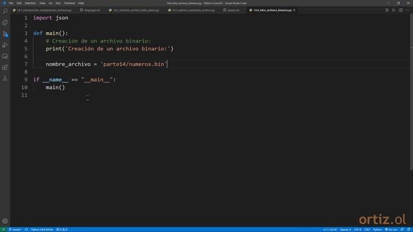Select Python interpreter in status bar

tap(42, 229)
